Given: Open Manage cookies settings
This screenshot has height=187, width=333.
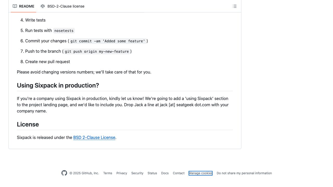Looking at the screenshot, I should point(201,173).
